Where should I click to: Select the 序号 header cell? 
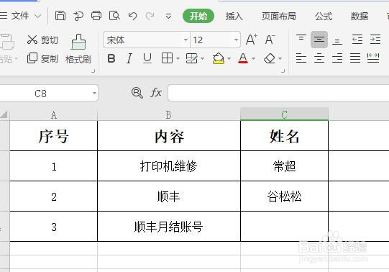pyautogui.click(x=54, y=136)
